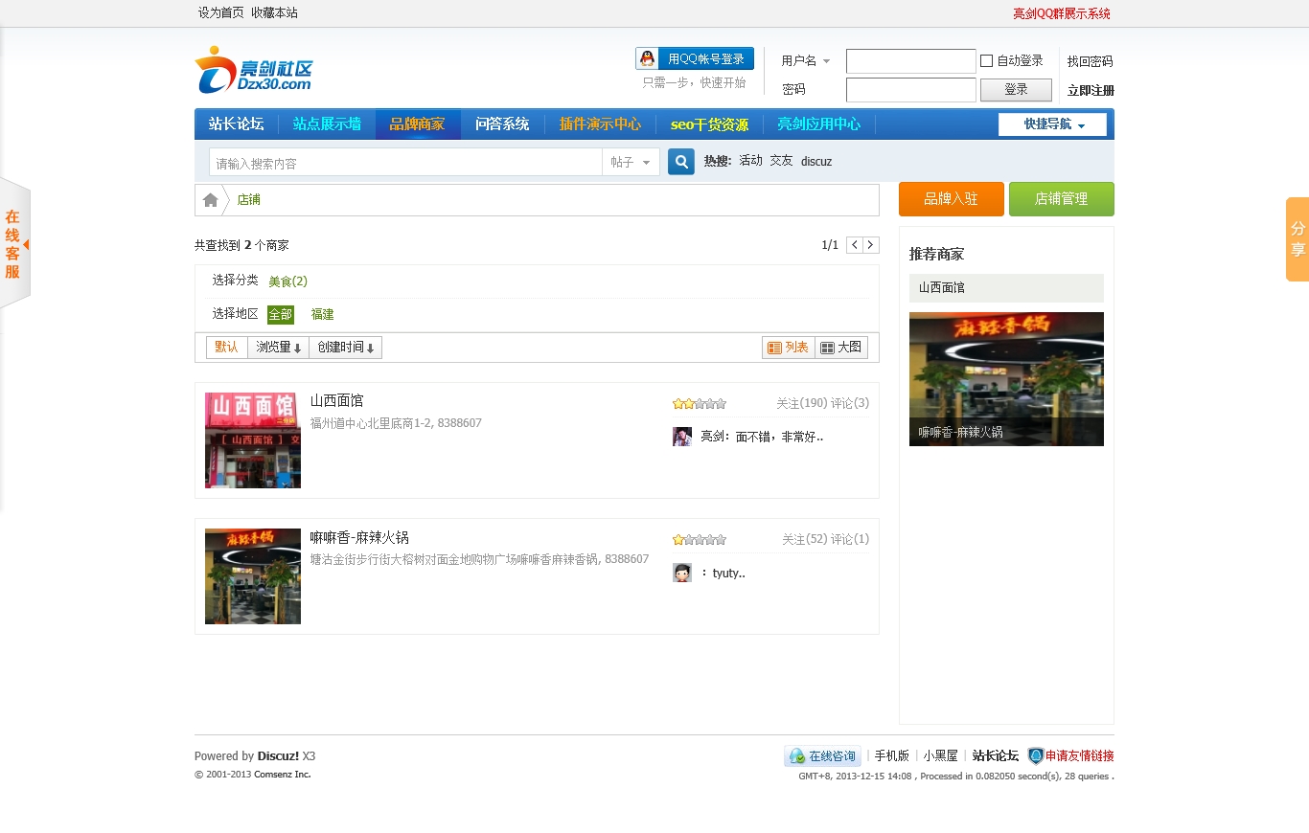Open the 帖子 search type dropdown

click(632, 161)
